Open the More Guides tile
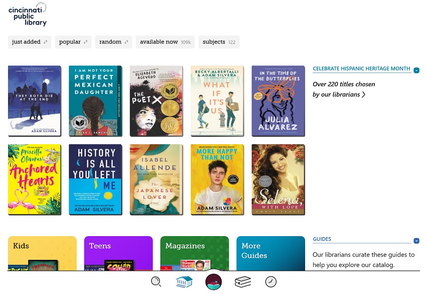 coord(270,253)
